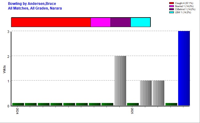Select the grey 2-wicket bar

(120, 81)
